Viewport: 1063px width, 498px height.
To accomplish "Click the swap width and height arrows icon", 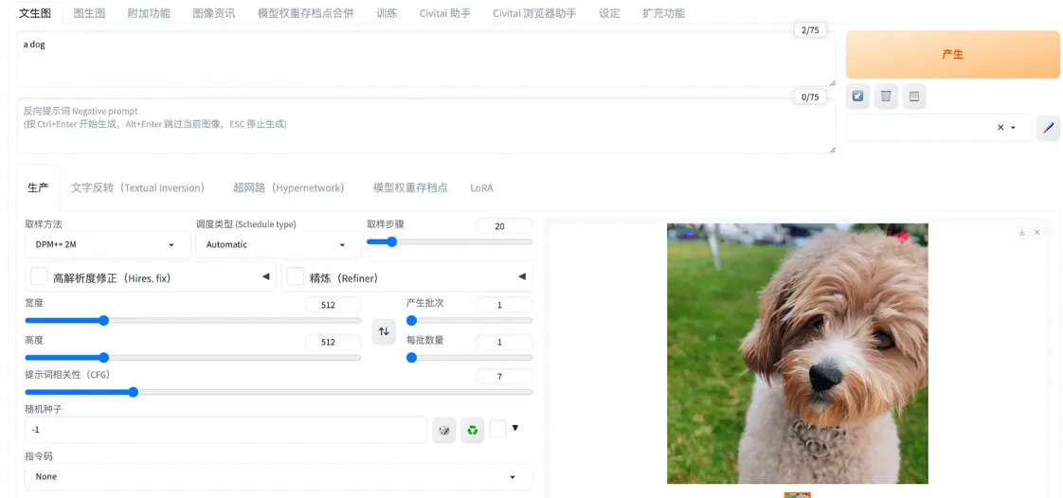I will coord(384,331).
